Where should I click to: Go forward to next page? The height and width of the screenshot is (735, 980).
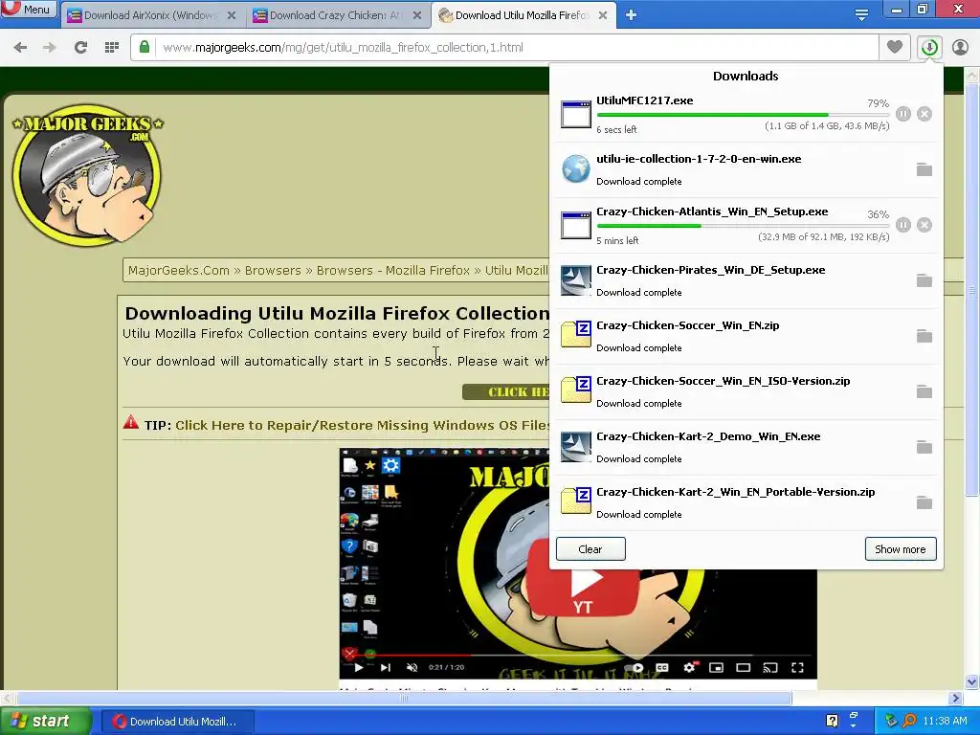tap(50, 48)
